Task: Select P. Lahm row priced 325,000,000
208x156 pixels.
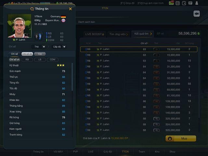Action: [139, 130]
